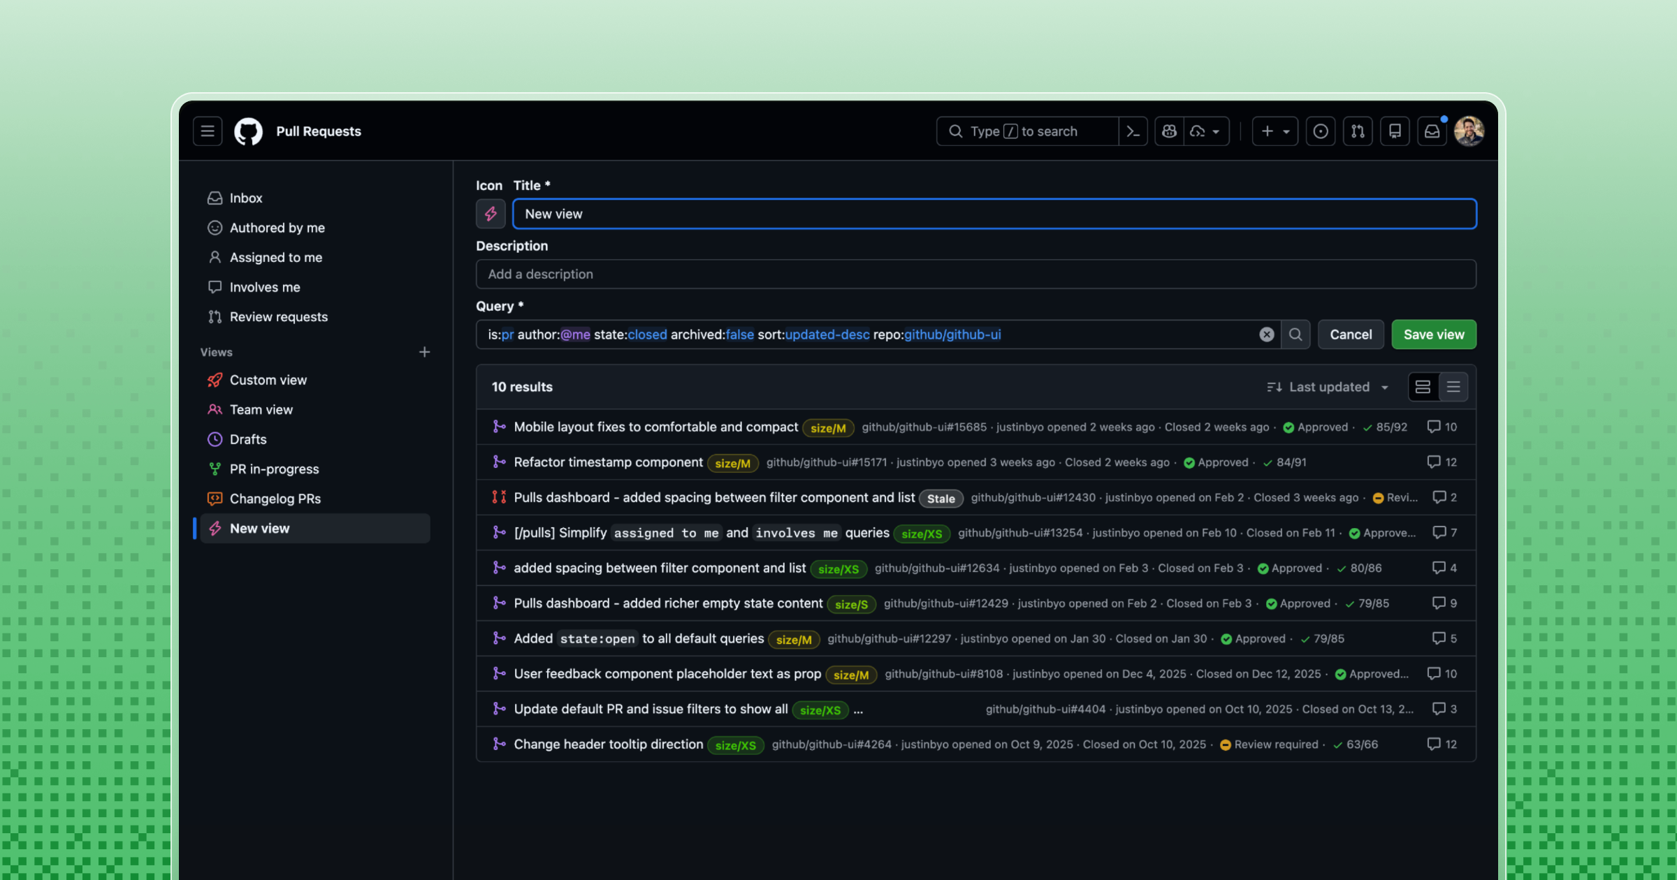Screen dimensions: 1677x880
Task: Click comments icon on Change header tooltip row
Action: coord(1433,745)
